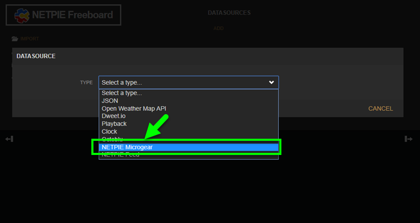Choose JSON from the type list
The width and height of the screenshot is (420, 223).
(188, 101)
